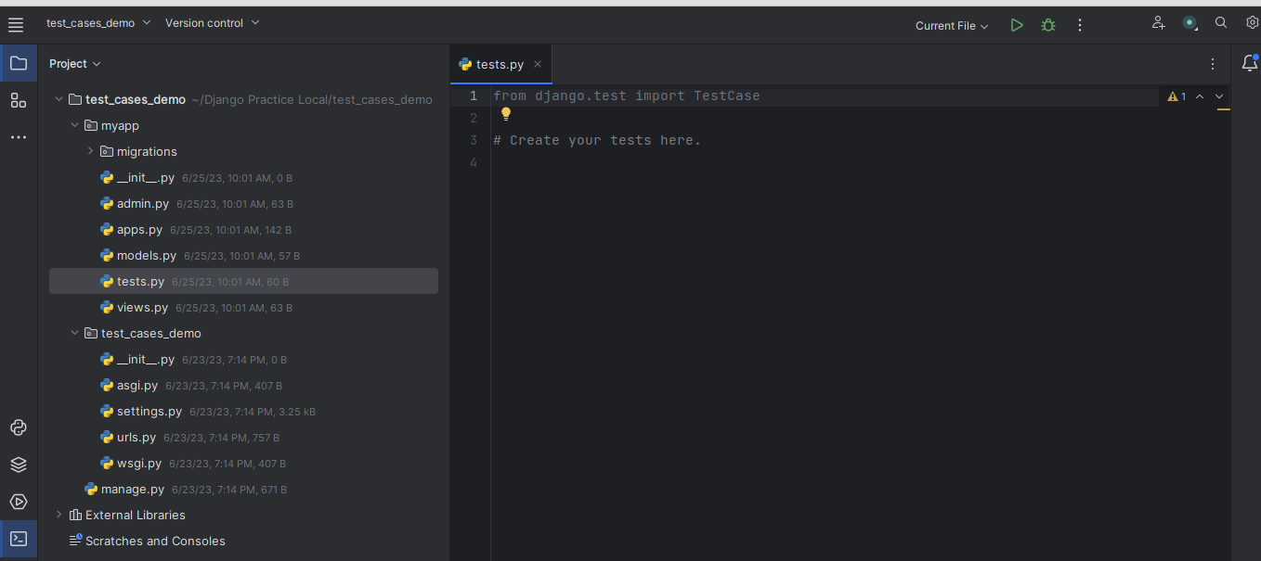This screenshot has width=1261, height=561.
Task: Expand the migrations folder
Action: (x=89, y=151)
